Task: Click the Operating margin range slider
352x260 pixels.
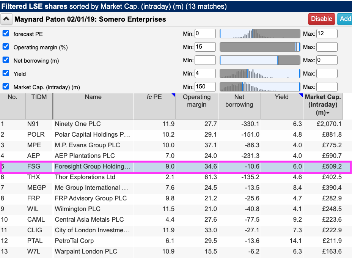Action: point(260,47)
